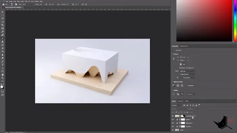Filter layers by pixel layer icon
The height and width of the screenshot is (133, 237).
point(184,105)
